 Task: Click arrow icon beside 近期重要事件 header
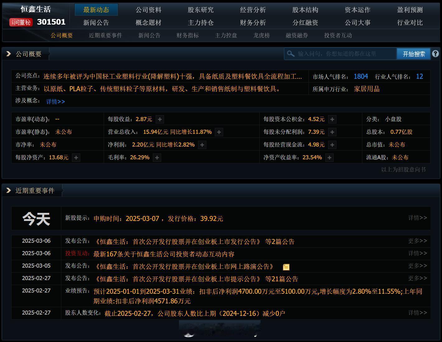pyautogui.click(x=9, y=190)
